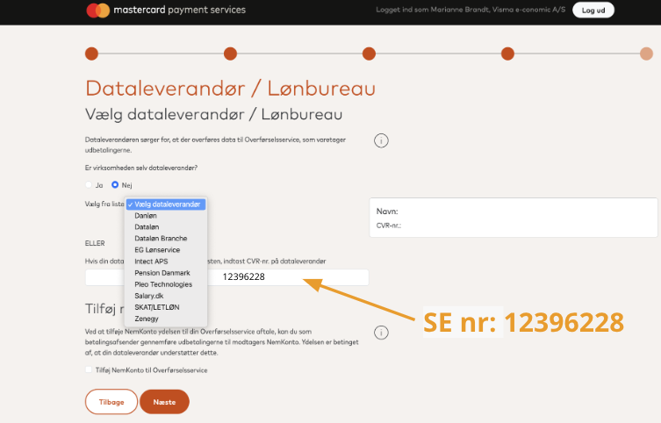Select the 'Nej' radio button
Image resolution: width=661 pixels, height=423 pixels.
point(114,185)
